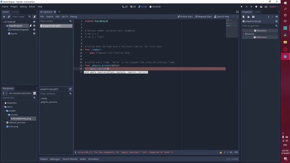290x163 pixels.
Task: Collapse the RigidBody2D tree node
Action: coord(5,26)
